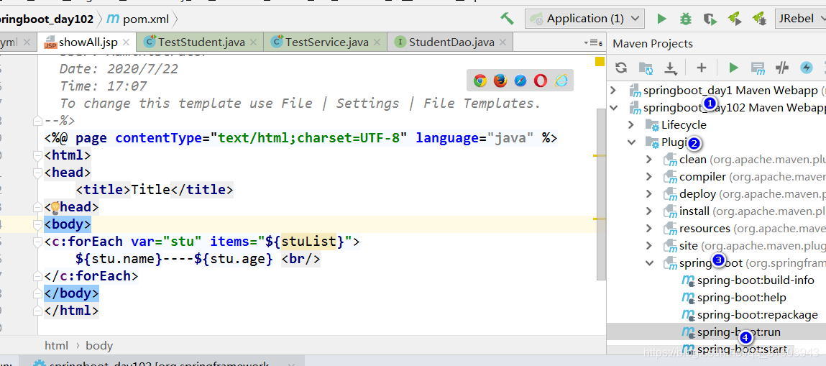Screen dimensions: 826x366
Task: Expand springboot_day1 Maven Webapp node
Action: [613, 91]
